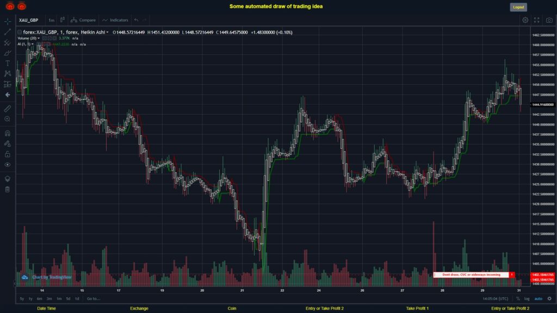
Task: Select the text annotation tool
Action: pyautogui.click(x=8, y=63)
